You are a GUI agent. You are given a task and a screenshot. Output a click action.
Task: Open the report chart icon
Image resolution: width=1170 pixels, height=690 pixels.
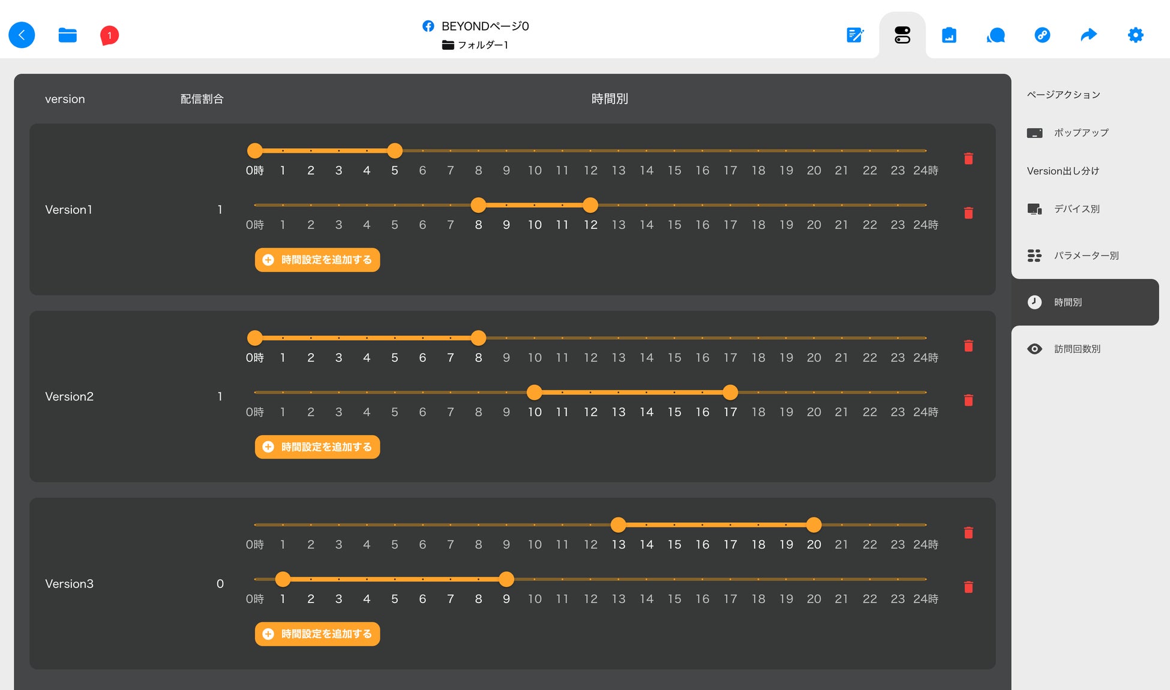(x=949, y=35)
